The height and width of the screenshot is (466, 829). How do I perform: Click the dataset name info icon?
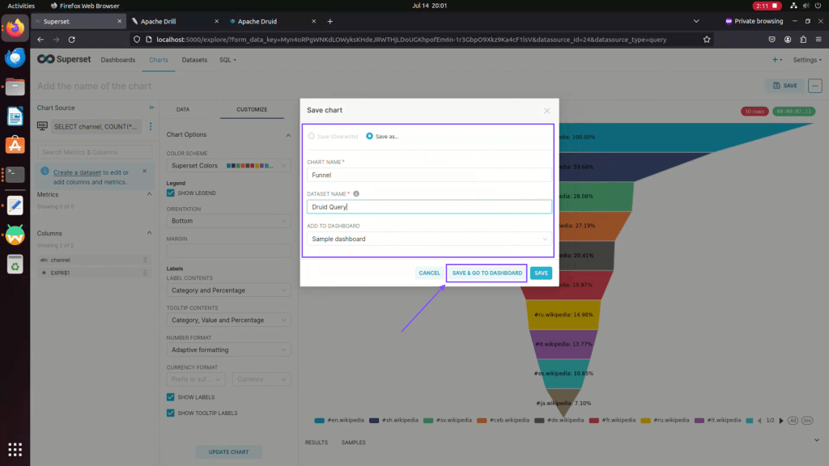[356, 194]
